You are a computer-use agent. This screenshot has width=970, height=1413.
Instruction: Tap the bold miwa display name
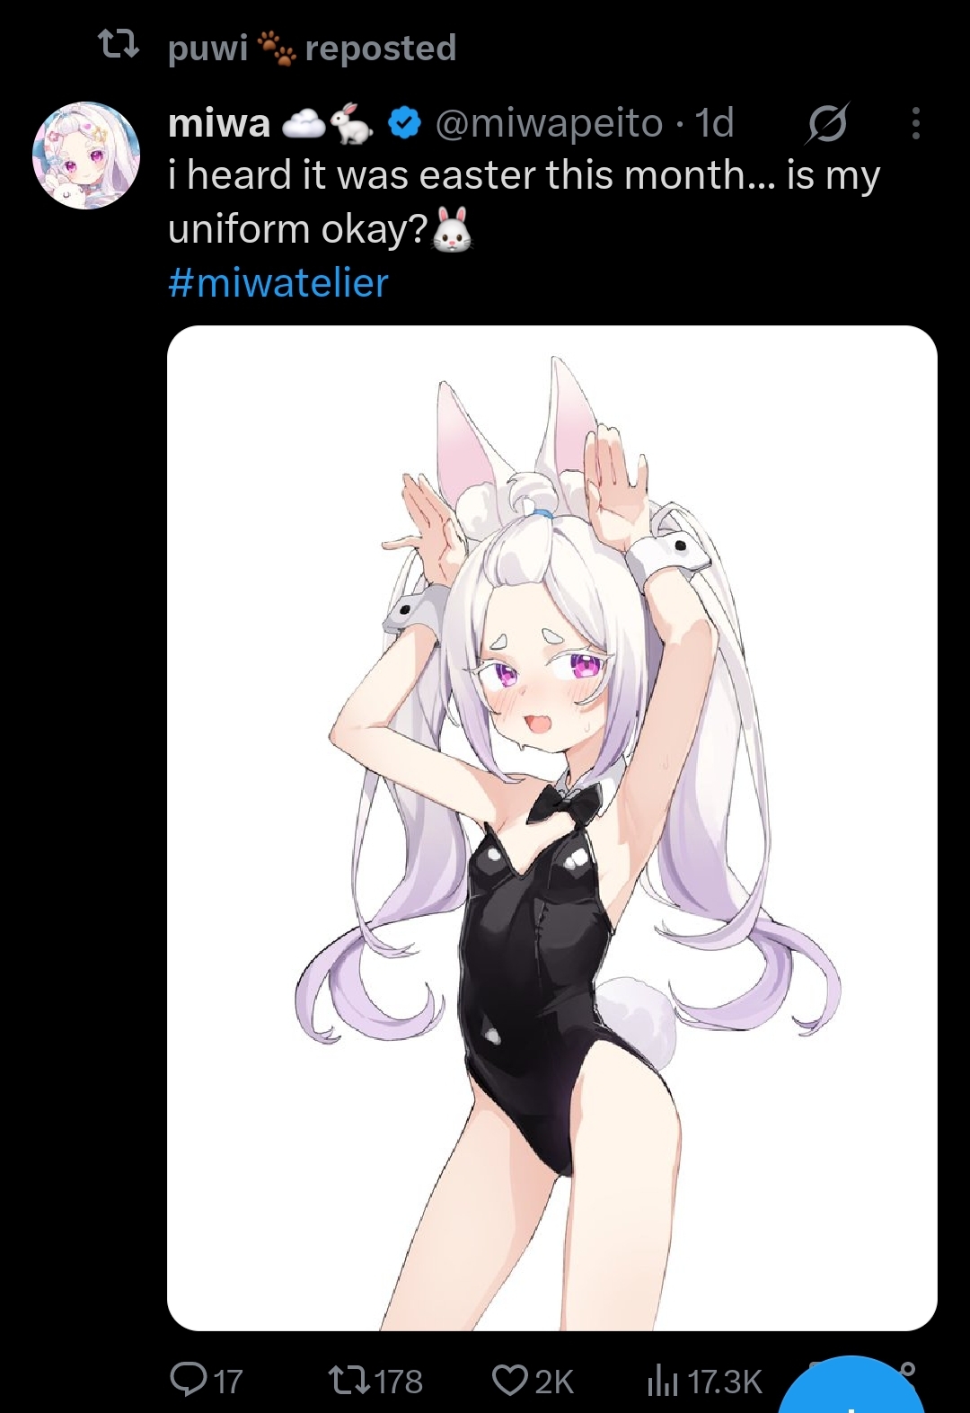[x=219, y=123]
